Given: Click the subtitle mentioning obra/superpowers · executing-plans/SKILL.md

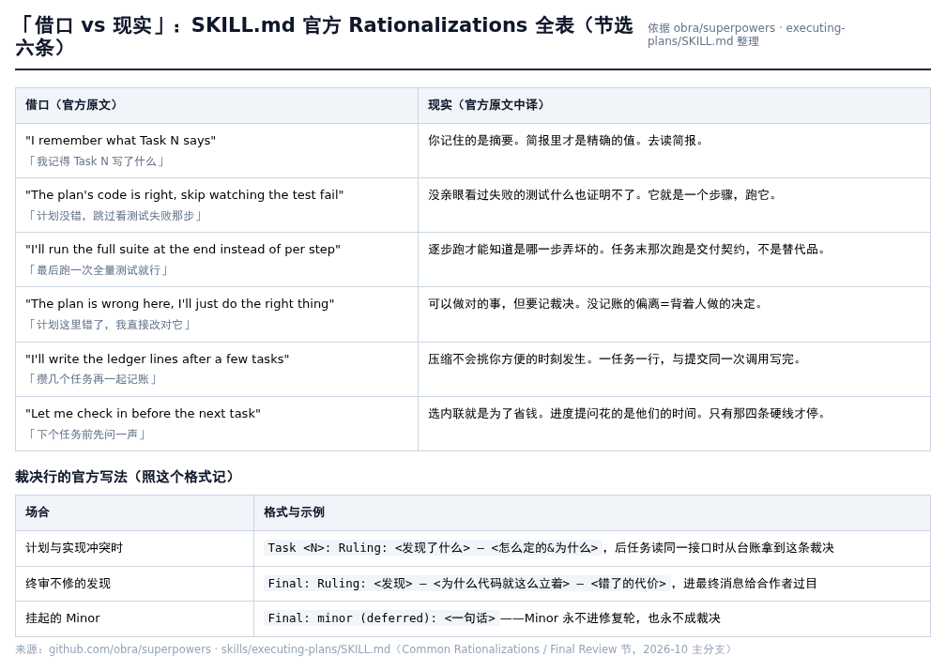Looking at the screenshot, I should click(746, 35).
